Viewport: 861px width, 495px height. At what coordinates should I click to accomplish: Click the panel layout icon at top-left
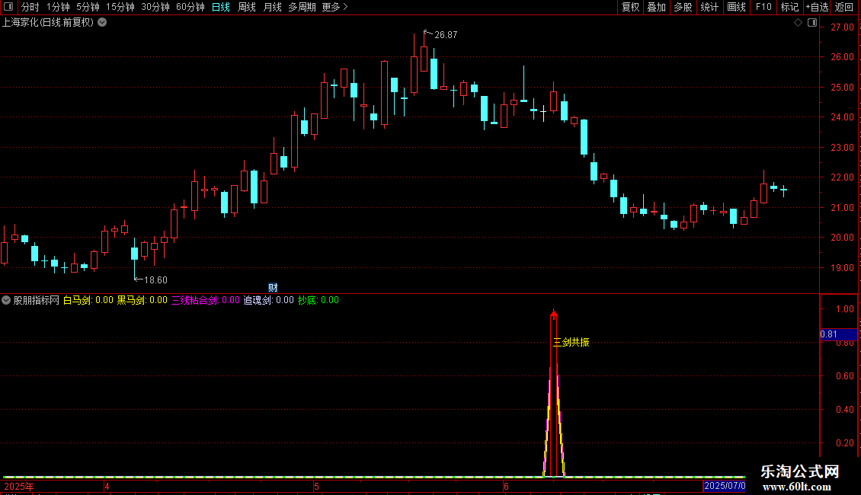click(8, 7)
